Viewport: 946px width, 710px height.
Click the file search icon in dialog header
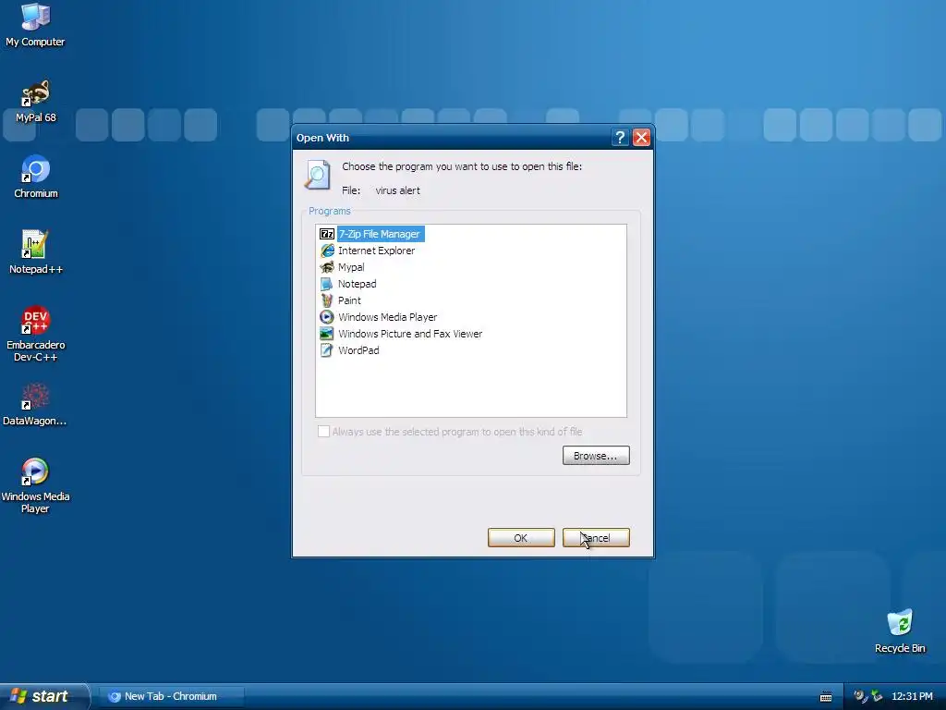(x=318, y=175)
